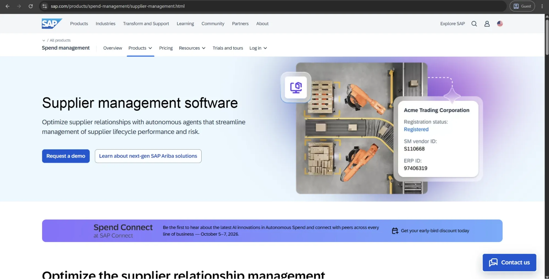This screenshot has height=279, width=549.
Task: Open the Industries menu
Action: (105, 24)
